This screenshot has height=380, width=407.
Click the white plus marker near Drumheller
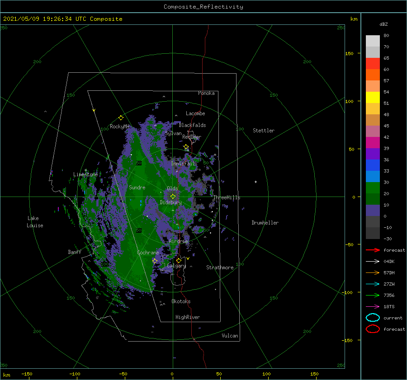(x=256, y=182)
